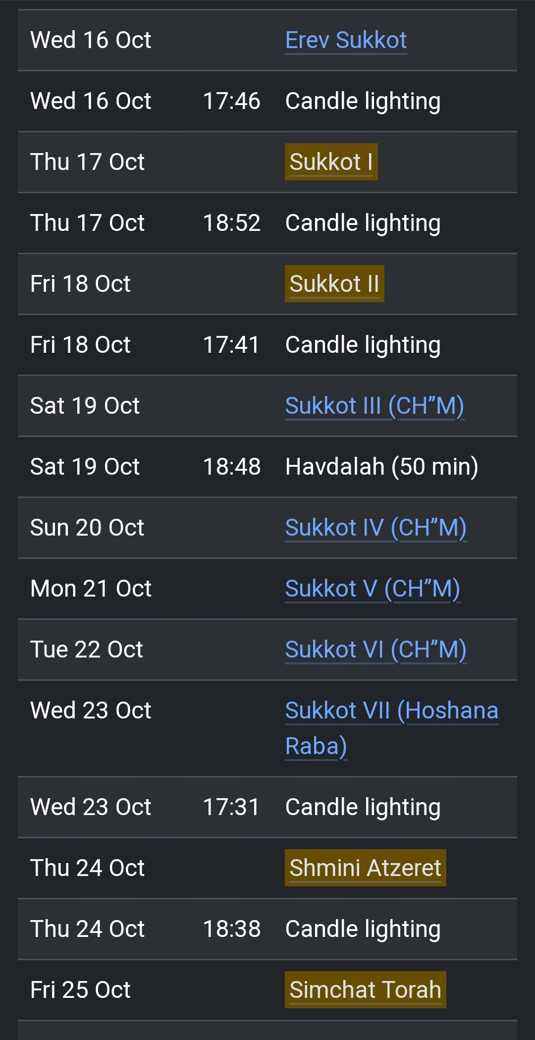Click the Sukkot V (CH"M) link
Image resolution: width=535 pixels, height=1040 pixels.
coord(373,589)
